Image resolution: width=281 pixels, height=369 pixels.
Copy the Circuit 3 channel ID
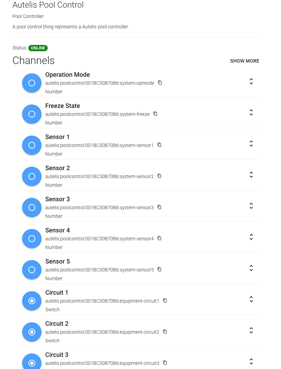(x=165, y=363)
